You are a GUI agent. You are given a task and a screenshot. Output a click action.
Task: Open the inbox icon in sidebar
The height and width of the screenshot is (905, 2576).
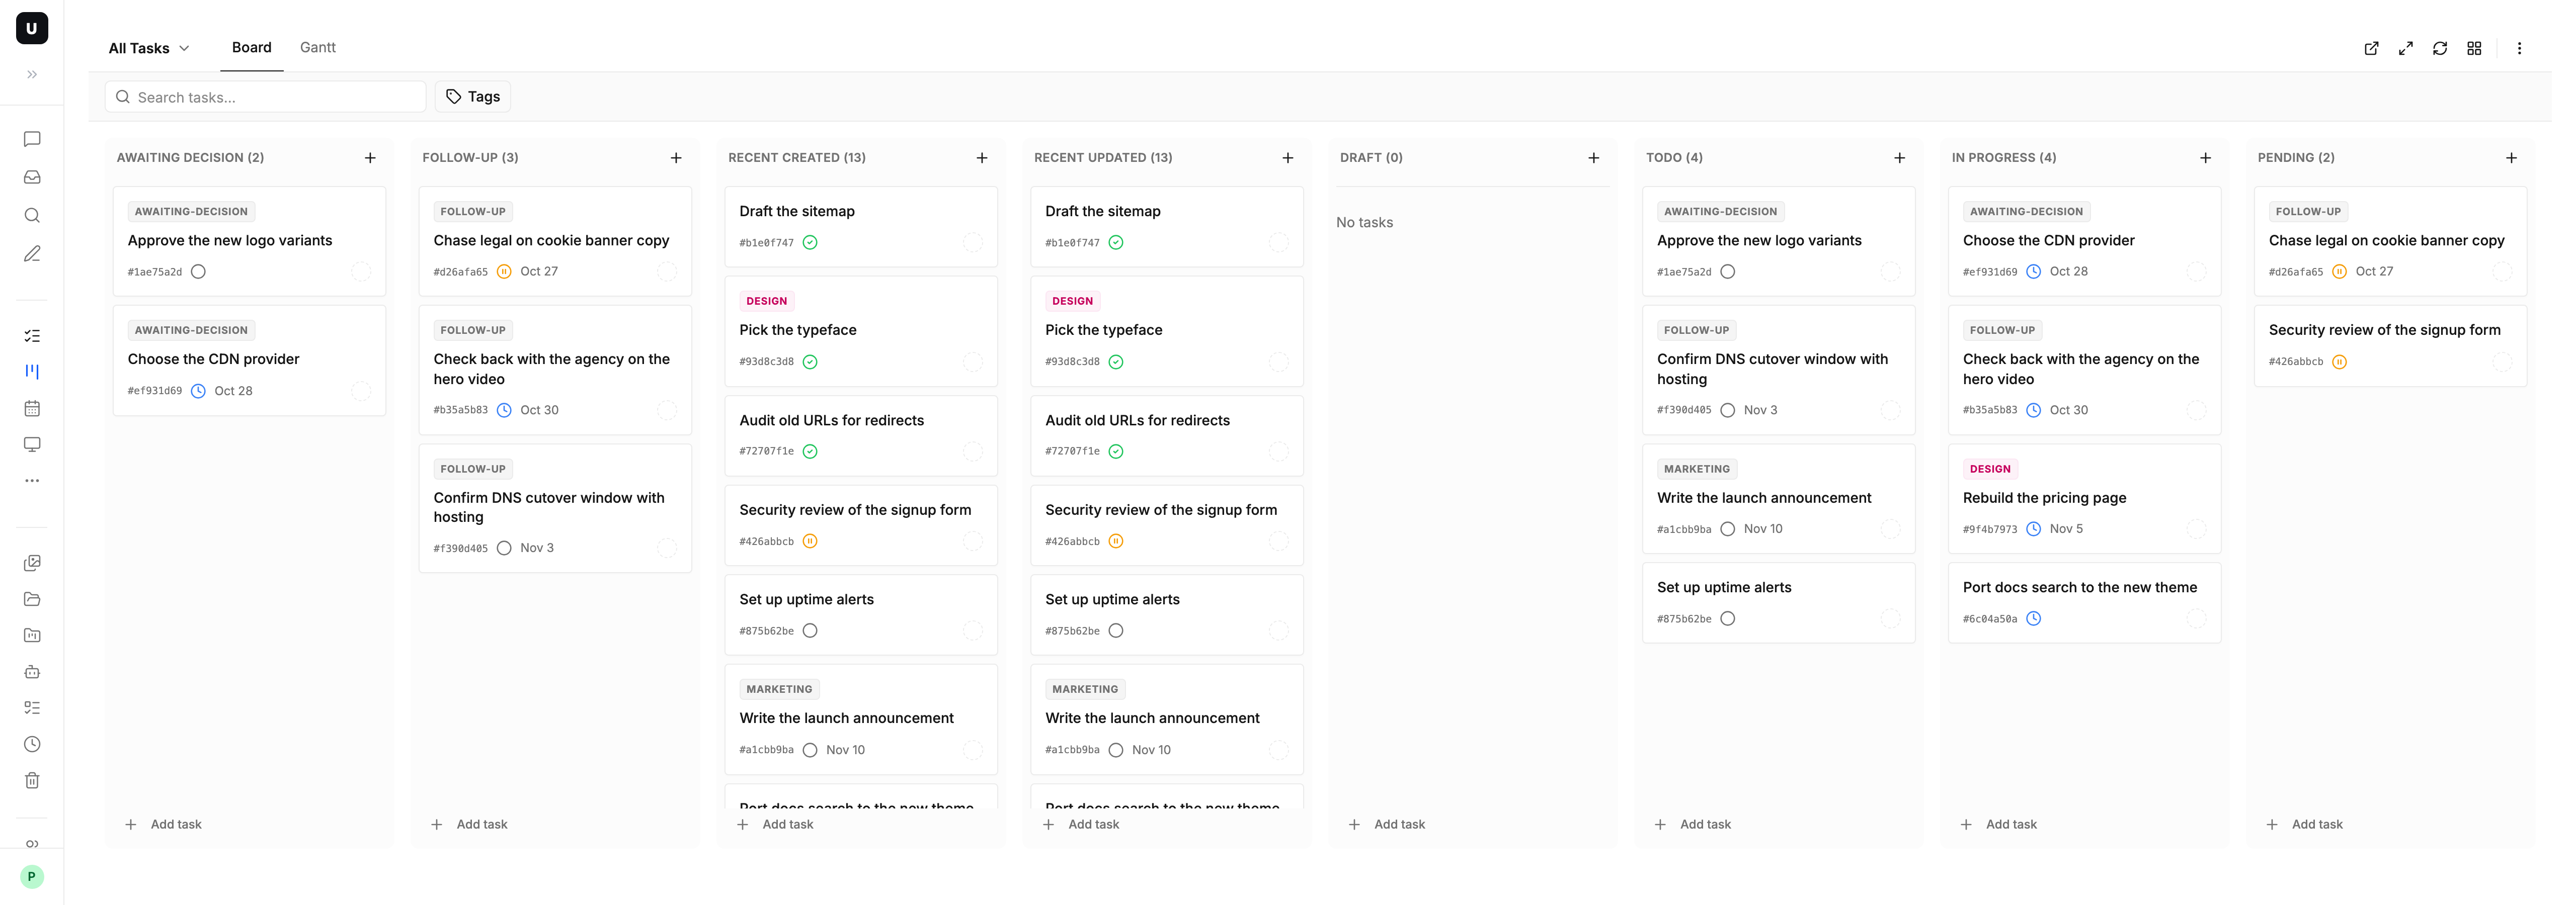(x=32, y=177)
